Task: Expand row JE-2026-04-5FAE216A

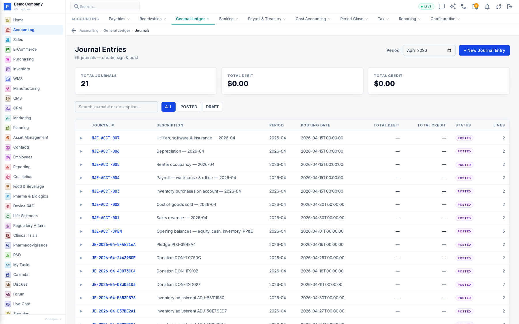Action: pos(81,245)
